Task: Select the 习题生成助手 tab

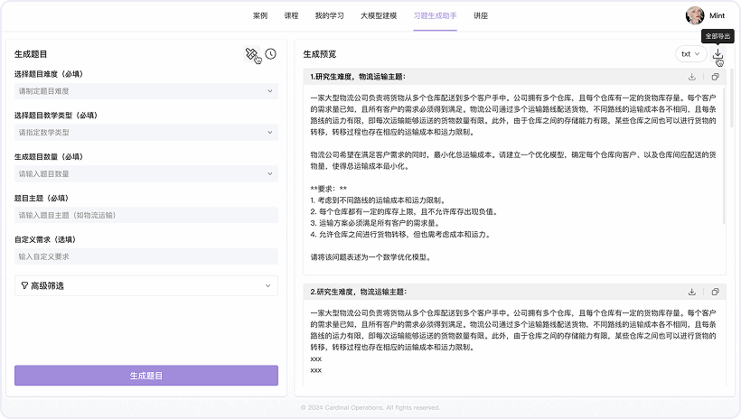Action: pos(435,15)
